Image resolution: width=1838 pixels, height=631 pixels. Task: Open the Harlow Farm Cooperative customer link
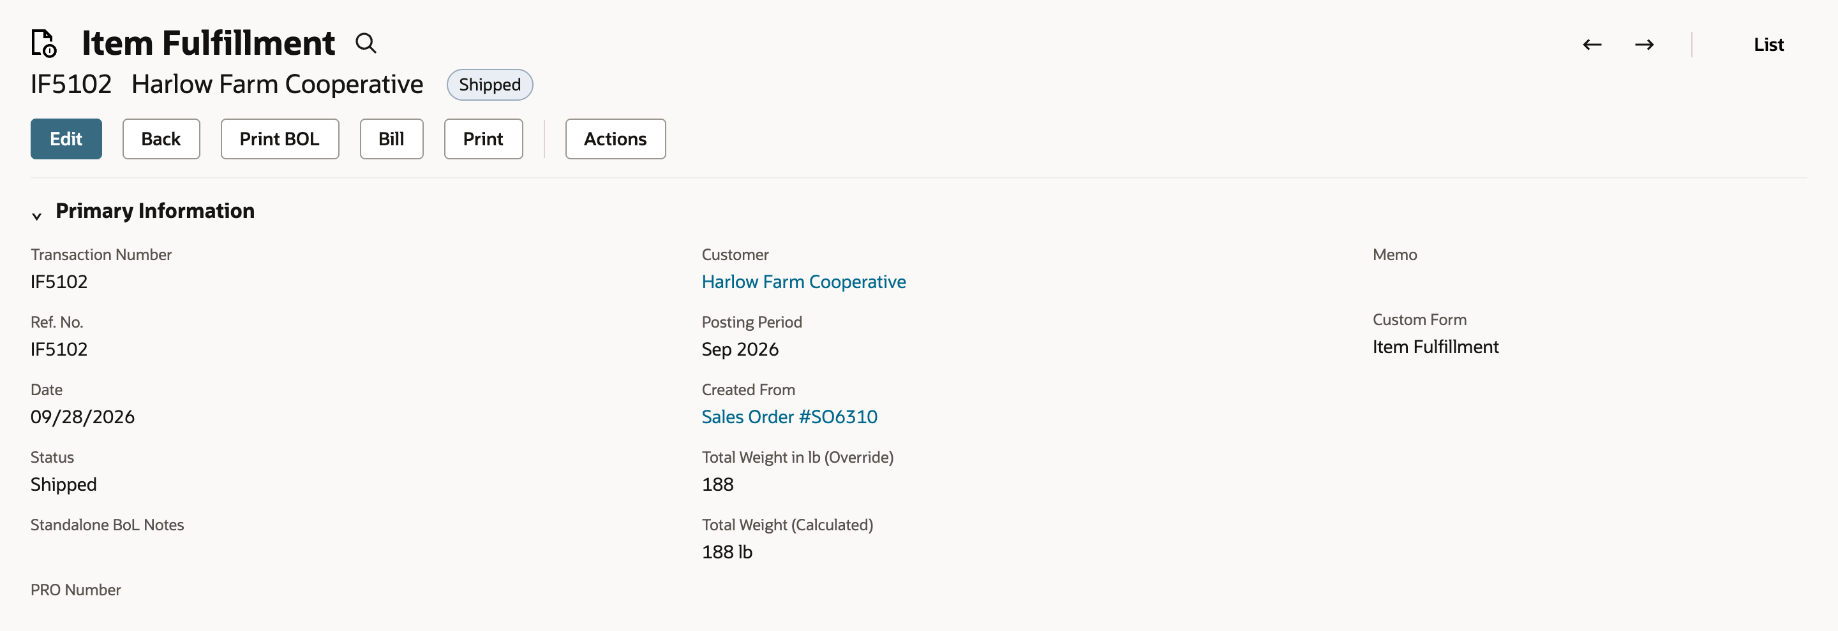coord(803,282)
